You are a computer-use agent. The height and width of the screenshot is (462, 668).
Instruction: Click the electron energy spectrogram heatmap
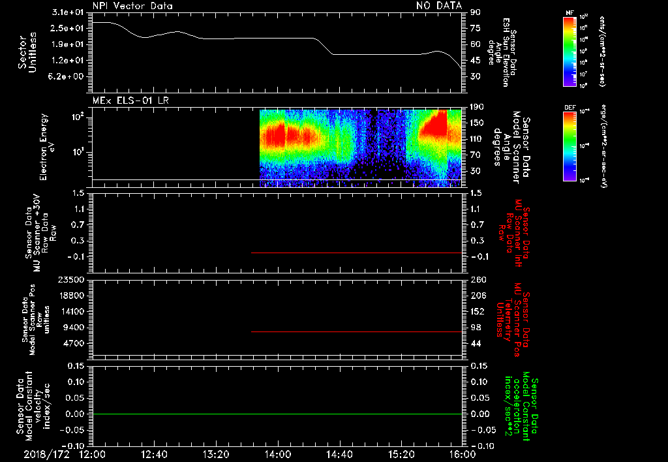click(360, 148)
